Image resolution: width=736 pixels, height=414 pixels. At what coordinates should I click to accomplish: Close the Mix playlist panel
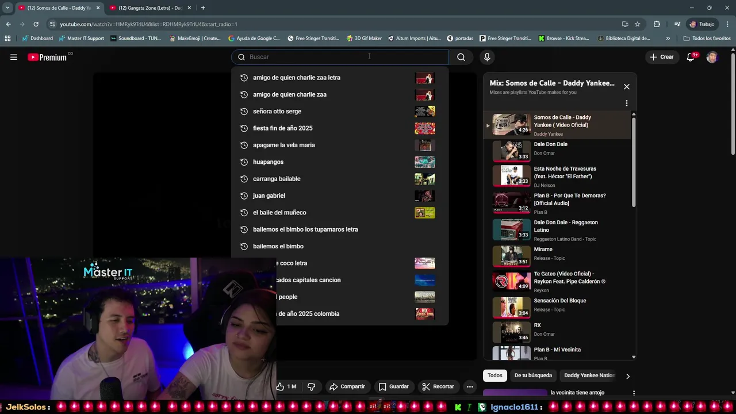pyautogui.click(x=627, y=87)
